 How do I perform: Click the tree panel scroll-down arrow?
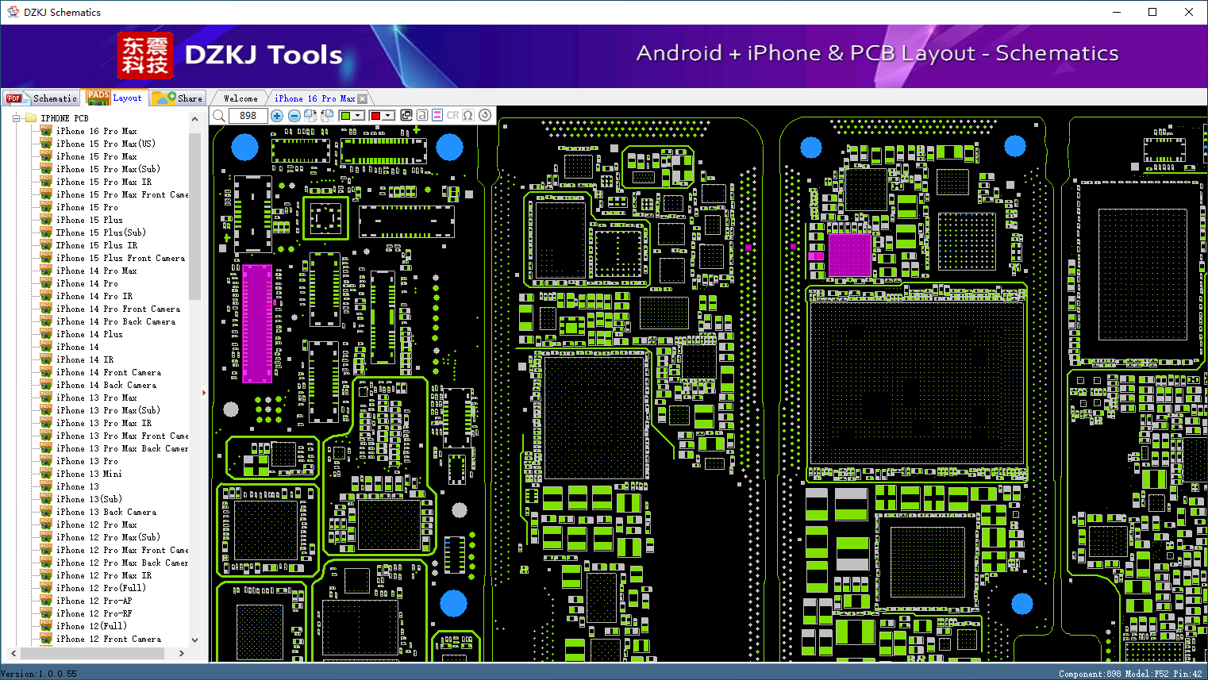point(195,640)
